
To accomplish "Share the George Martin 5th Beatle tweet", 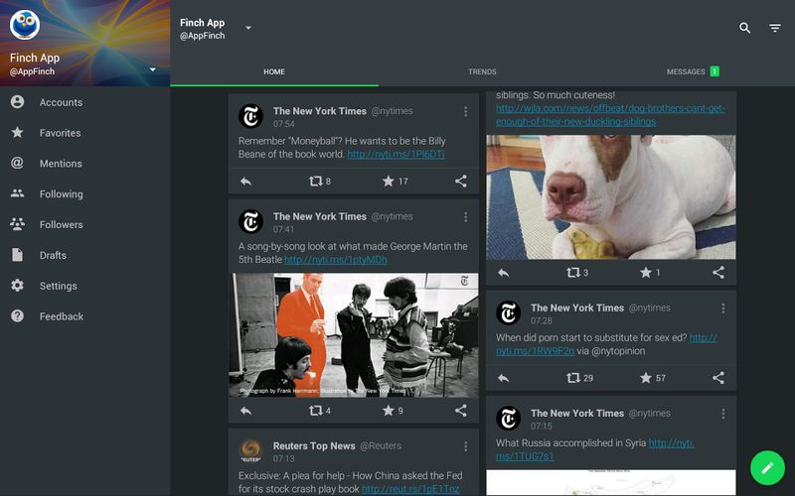I will [x=460, y=411].
